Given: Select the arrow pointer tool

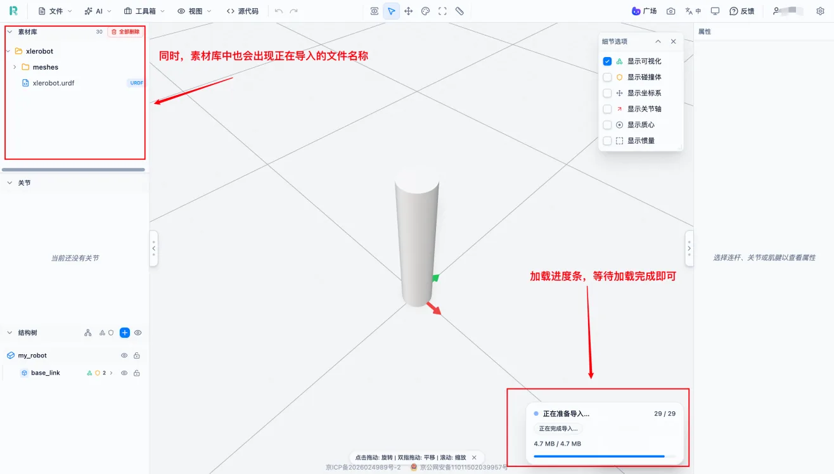Looking at the screenshot, I should [x=392, y=11].
